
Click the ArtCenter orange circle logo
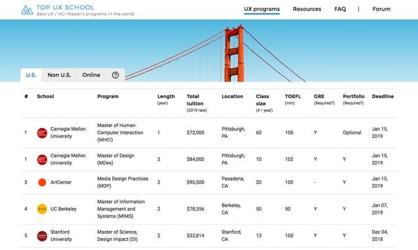42,183
